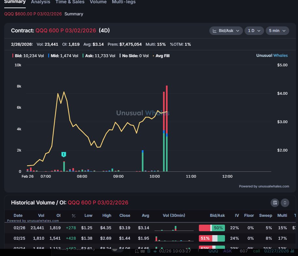Toggle the Ask volume series in legend

coord(99,56)
